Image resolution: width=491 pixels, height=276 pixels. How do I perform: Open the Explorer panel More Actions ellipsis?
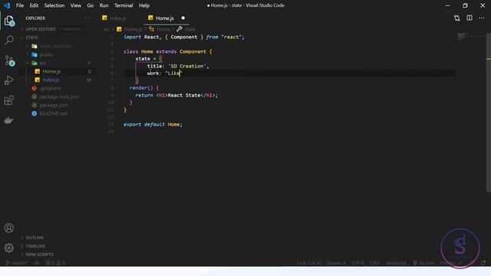[x=87, y=18]
